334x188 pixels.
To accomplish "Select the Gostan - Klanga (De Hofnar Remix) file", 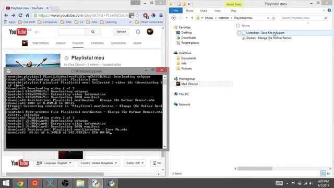I will (x=269, y=38).
